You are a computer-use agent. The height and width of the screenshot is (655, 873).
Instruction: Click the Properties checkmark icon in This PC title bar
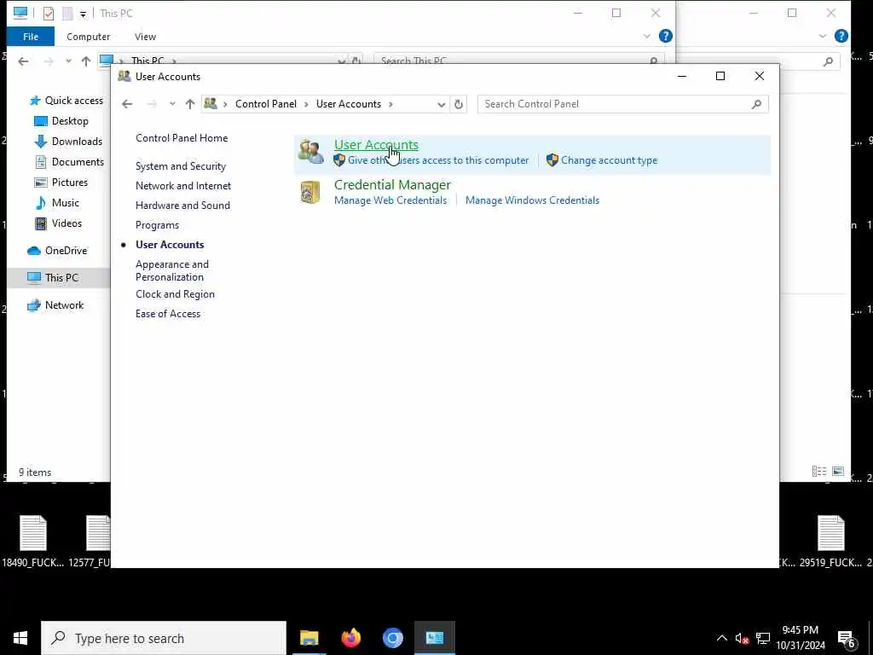click(x=49, y=14)
